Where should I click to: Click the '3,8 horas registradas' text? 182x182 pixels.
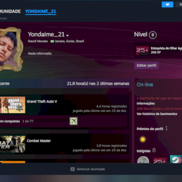coord(111,146)
